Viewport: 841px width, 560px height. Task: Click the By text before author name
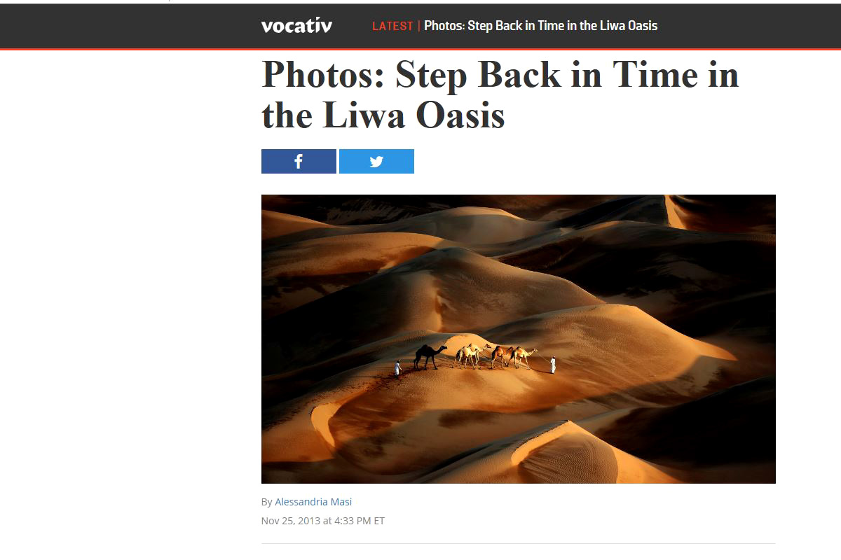click(x=266, y=502)
